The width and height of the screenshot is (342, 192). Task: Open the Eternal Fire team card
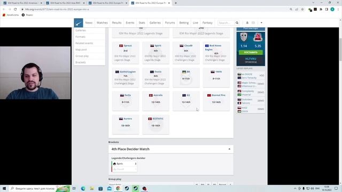click(216, 101)
